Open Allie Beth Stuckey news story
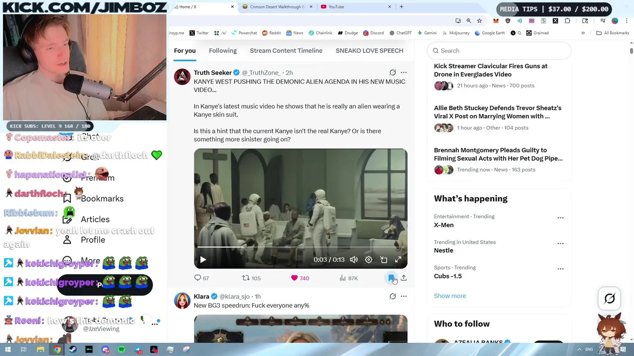 pyautogui.click(x=498, y=112)
